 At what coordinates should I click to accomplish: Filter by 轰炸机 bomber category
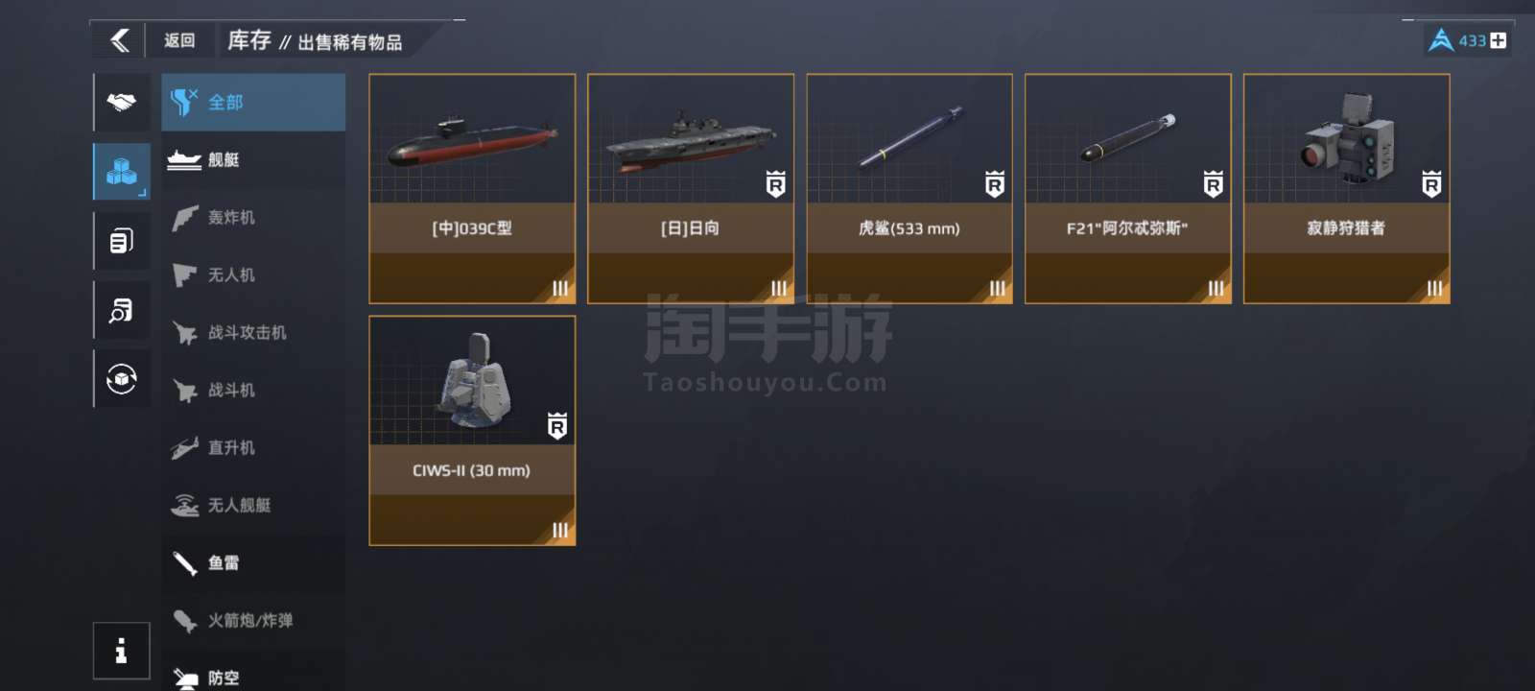(x=253, y=217)
